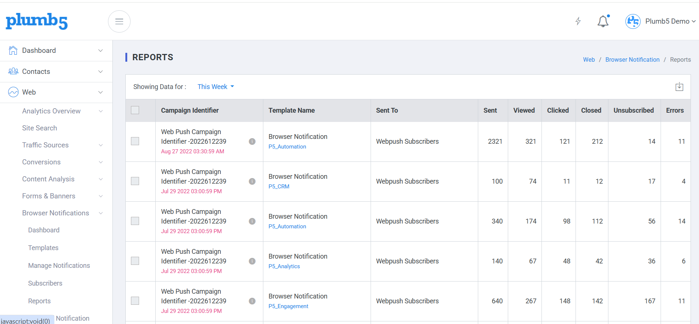699x324 pixels.
Task: Toggle the select-all checkbox in table header
Action: [x=135, y=110]
